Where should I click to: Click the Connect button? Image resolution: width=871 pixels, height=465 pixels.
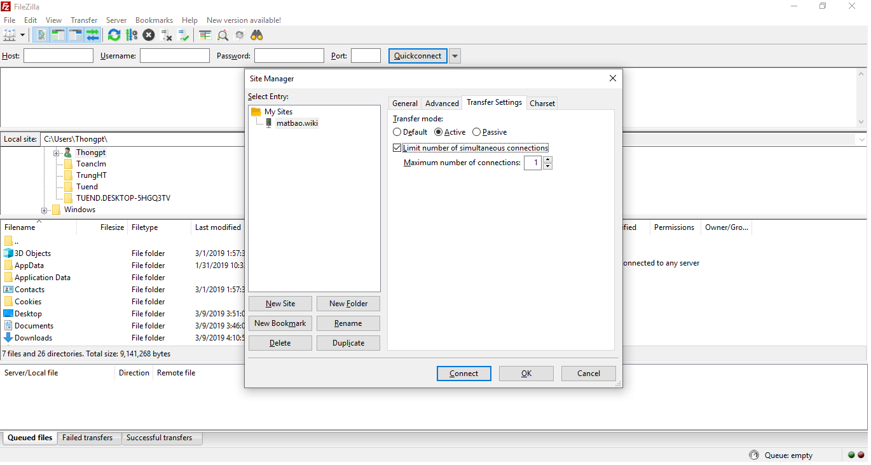(463, 374)
